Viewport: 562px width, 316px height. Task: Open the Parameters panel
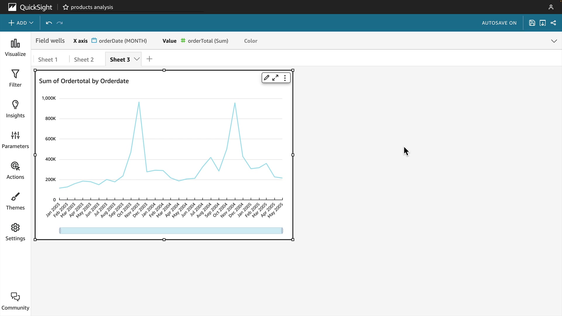15,140
